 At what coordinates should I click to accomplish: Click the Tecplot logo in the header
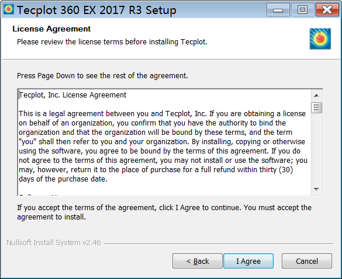[320, 39]
